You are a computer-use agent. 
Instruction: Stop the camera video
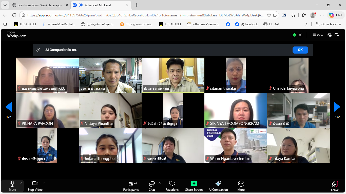pyautogui.click(x=35, y=186)
